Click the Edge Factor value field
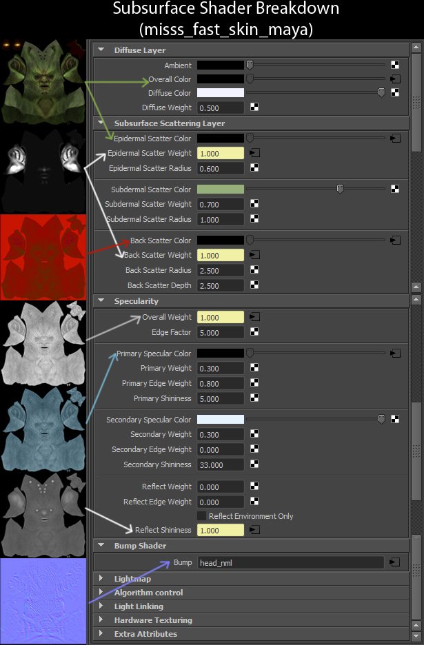The width and height of the screenshot is (424, 645). coord(220,332)
